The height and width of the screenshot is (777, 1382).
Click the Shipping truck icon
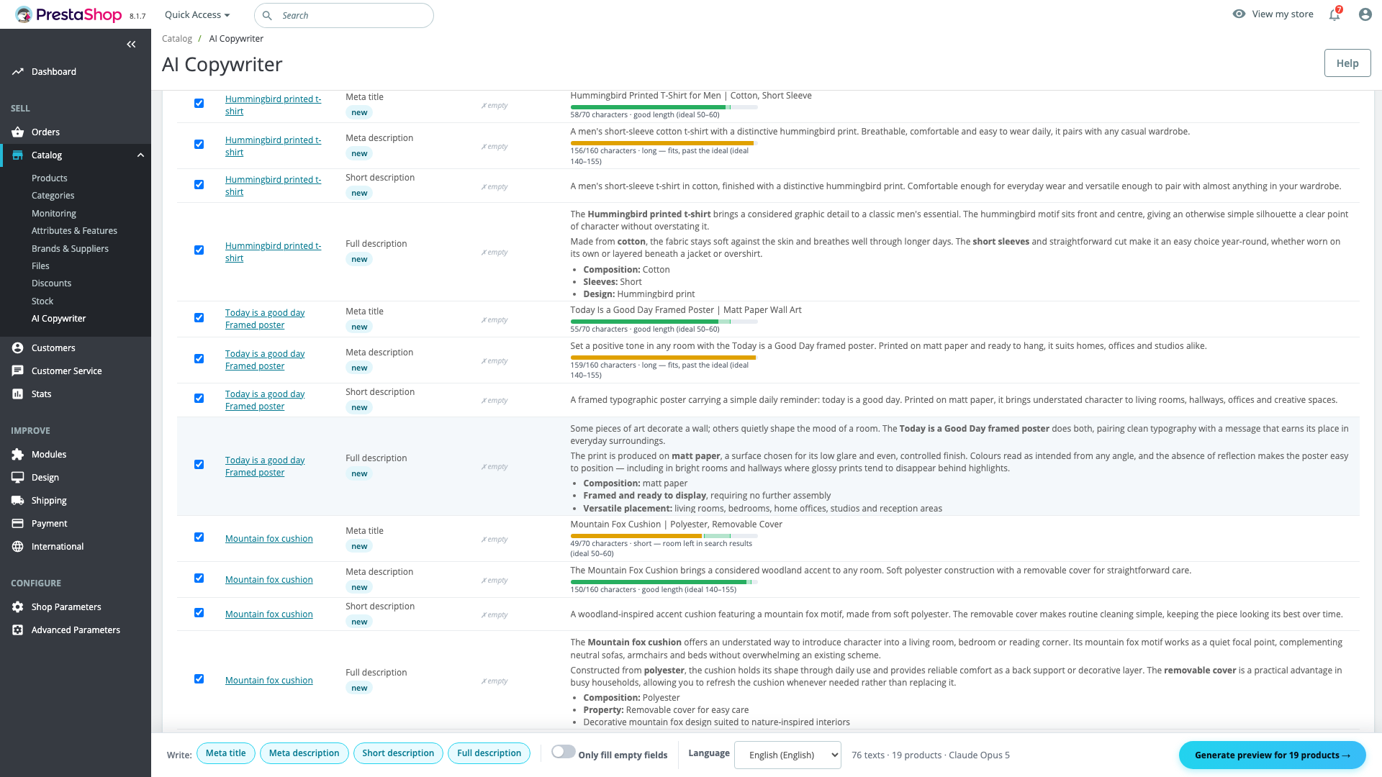[x=18, y=501]
